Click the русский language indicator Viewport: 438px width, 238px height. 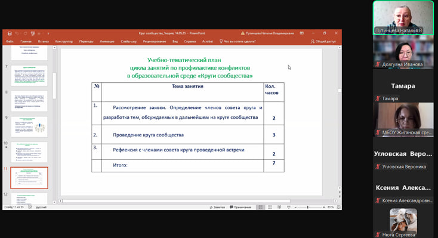click(41, 207)
